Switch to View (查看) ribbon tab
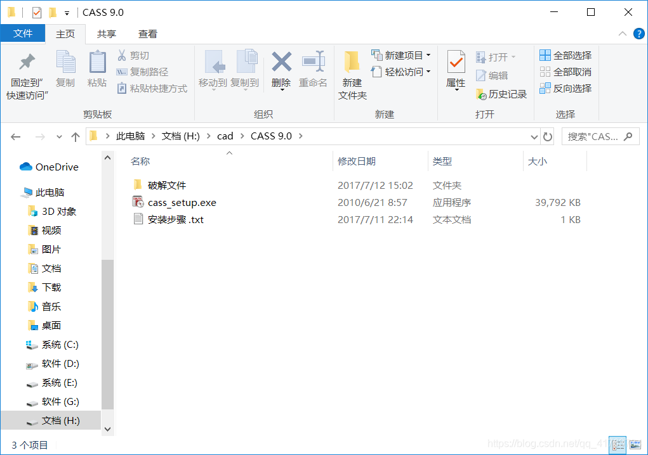The image size is (648, 455). coord(147,34)
